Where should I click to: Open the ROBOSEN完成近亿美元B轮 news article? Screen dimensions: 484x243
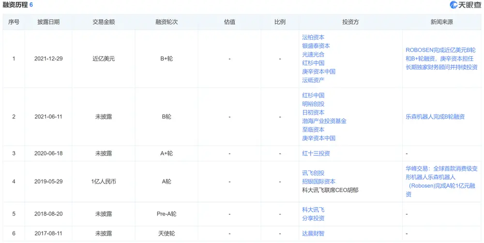tap(441, 59)
